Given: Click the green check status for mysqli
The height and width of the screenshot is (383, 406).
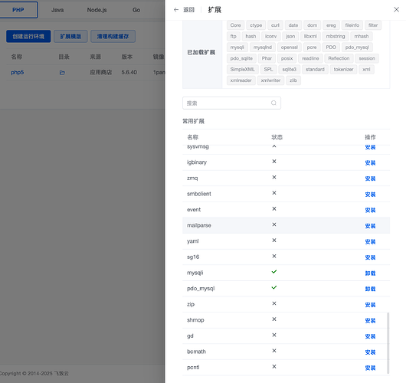Looking at the screenshot, I should 274,272.
